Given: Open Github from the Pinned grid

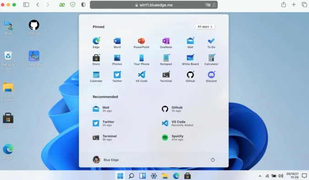Looking at the screenshot, I should click(190, 77).
